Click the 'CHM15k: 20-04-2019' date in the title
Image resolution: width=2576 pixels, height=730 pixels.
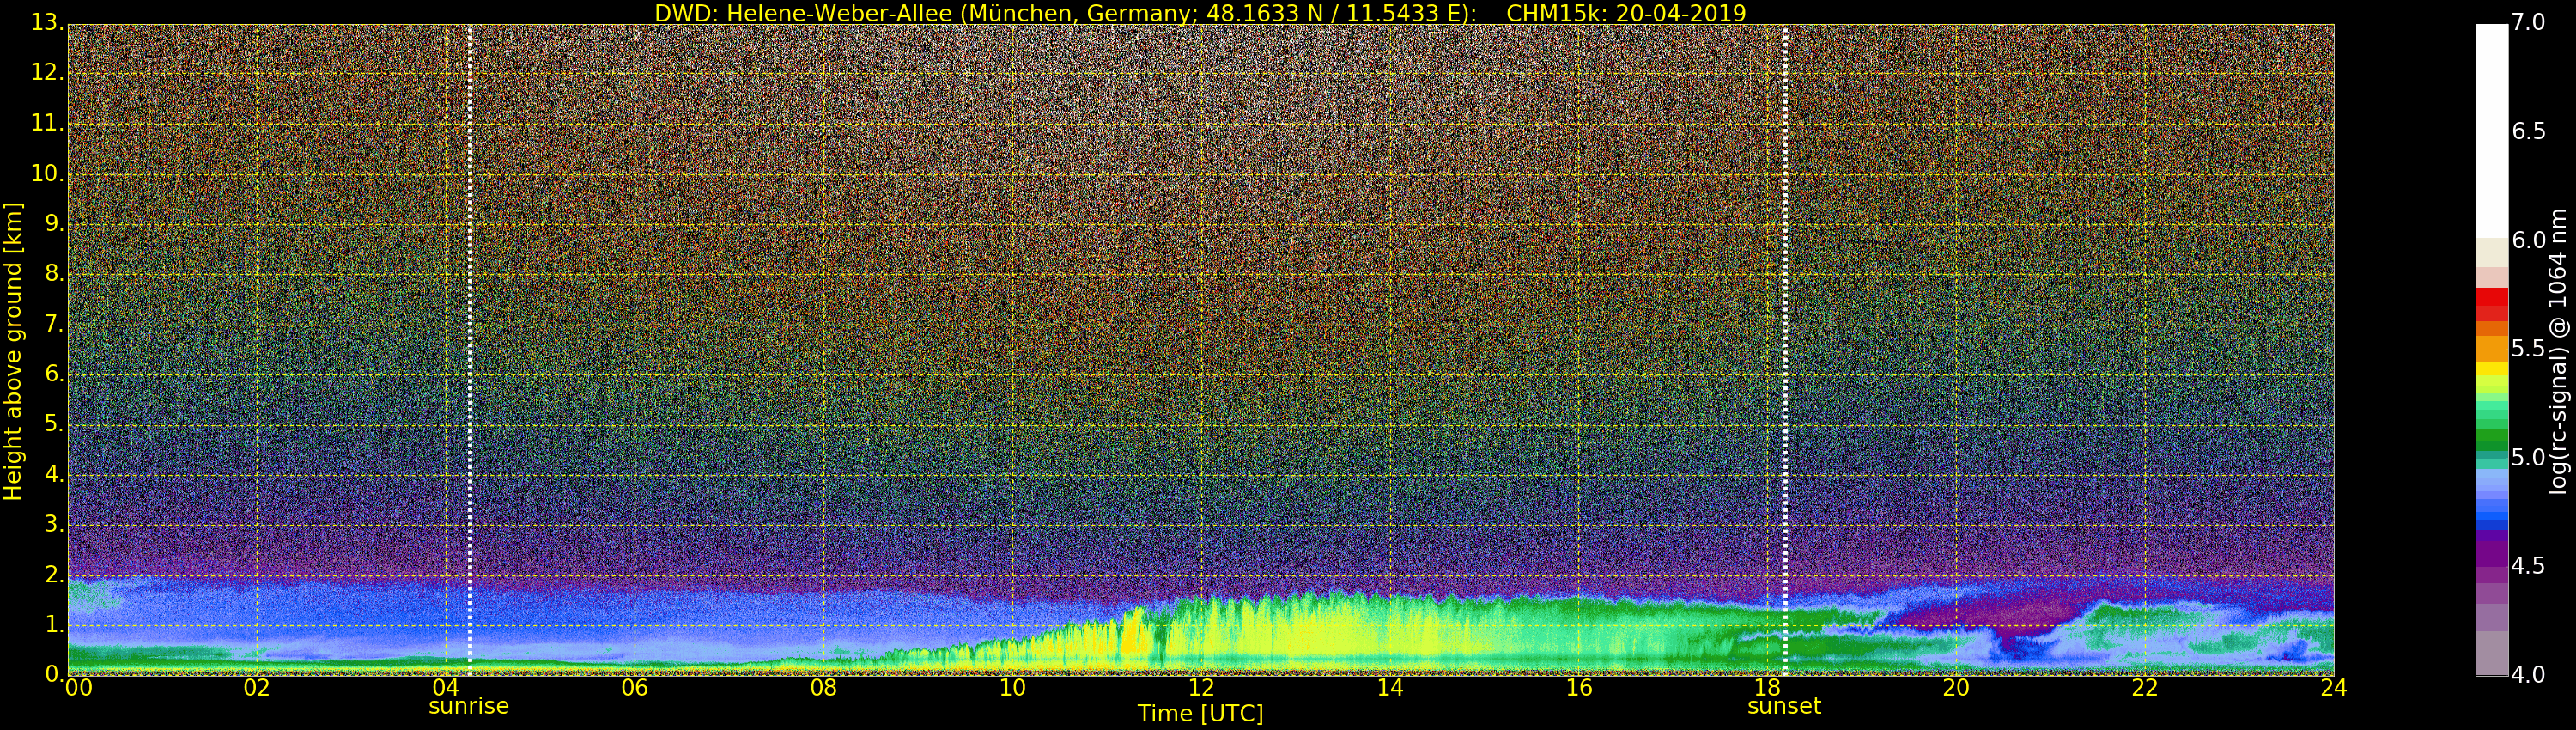pyautogui.click(x=1625, y=13)
